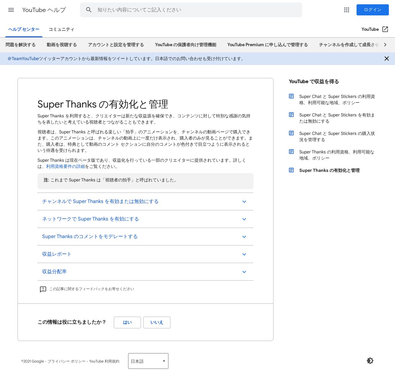Open the 利用資格要件の詳細 link

[66, 166]
